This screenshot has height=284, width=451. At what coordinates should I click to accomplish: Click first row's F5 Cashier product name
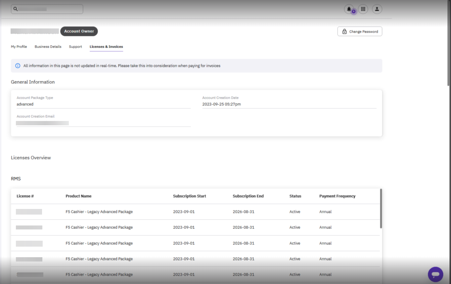(99, 212)
